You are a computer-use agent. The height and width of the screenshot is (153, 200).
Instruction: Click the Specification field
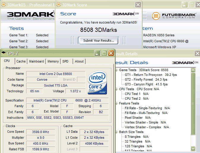(67, 100)
